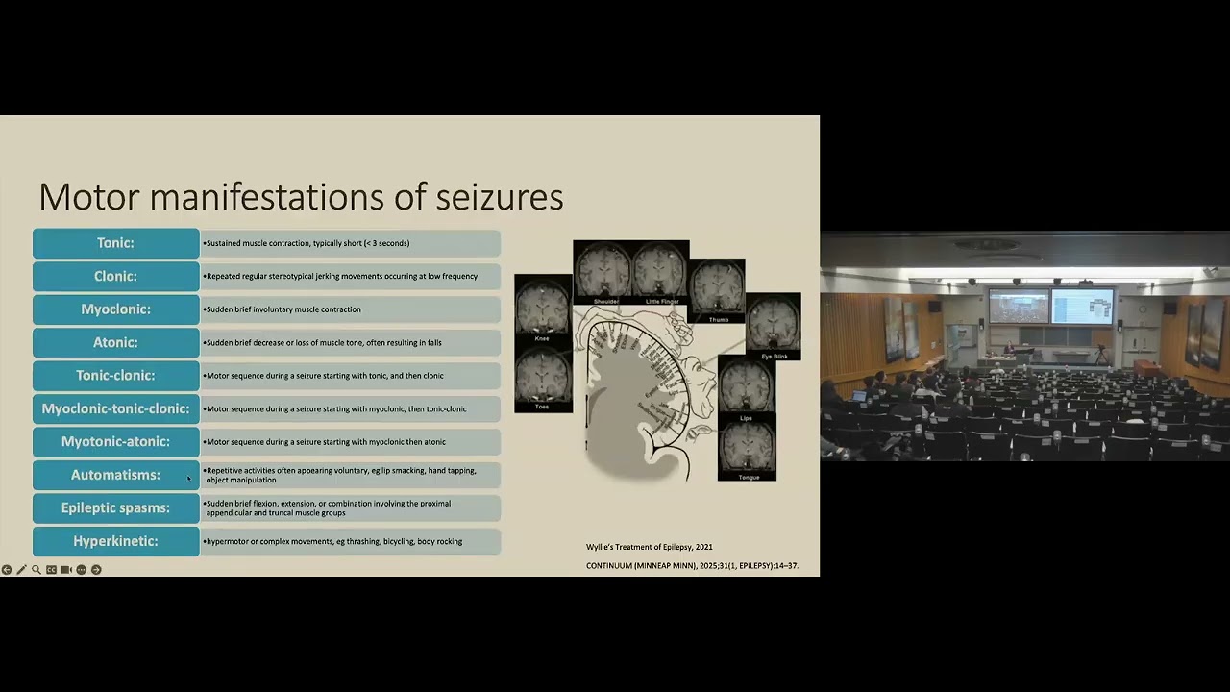Viewport: 1230px width, 692px height.
Task: Open the pen annotation tool
Action: (21, 570)
